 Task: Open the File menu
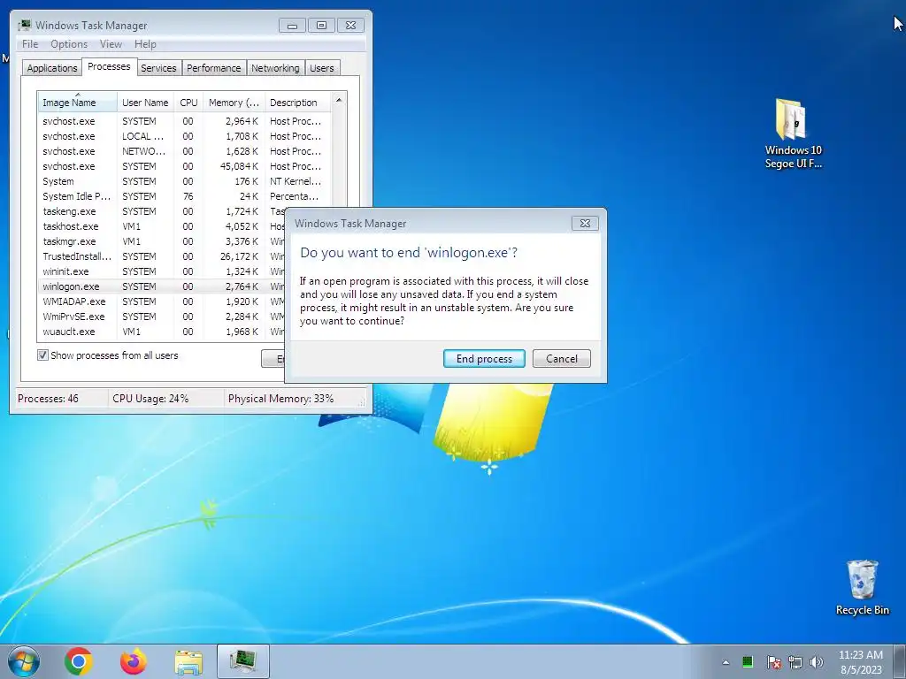pyautogui.click(x=30, y=44)
